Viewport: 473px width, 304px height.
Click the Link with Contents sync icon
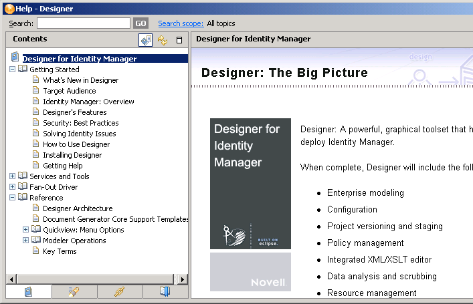[163, 40]
